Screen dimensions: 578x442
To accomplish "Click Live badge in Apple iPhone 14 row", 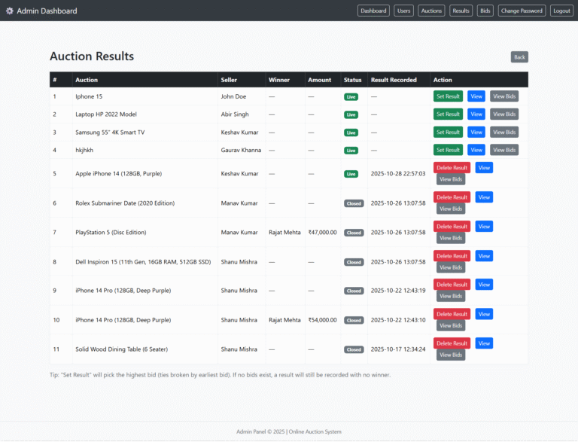I will pyautogui.click(x=351, y=174).
